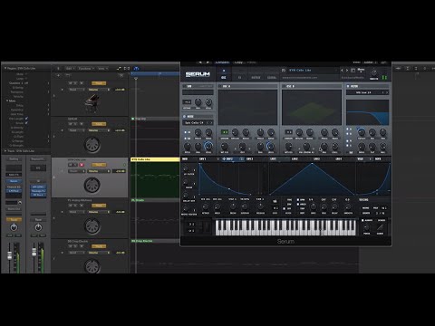Click the filter Cutoff knob
435x326 pixels.
[x=362, y=132]
